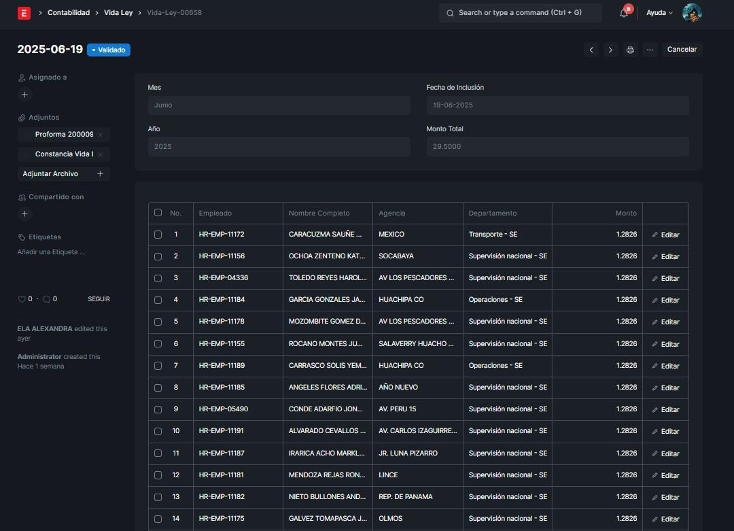734x531 pixels.
Task: Like the document with heart icon
Action: point(21,299)
